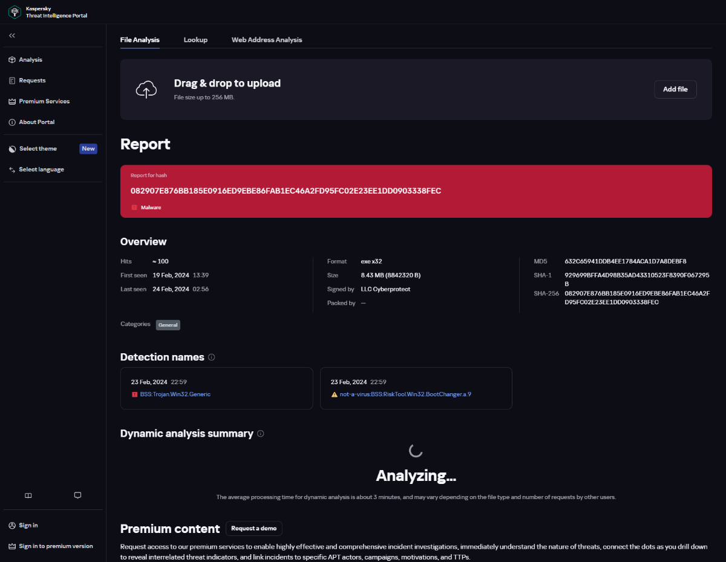Viewport: 726px width, 562px height.
Task: Click the info icon beside Dynamic analysis summary
Action: pos(261,434)
